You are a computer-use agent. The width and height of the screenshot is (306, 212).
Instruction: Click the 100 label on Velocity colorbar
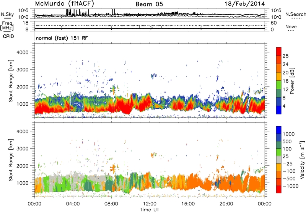pos(287,149)
